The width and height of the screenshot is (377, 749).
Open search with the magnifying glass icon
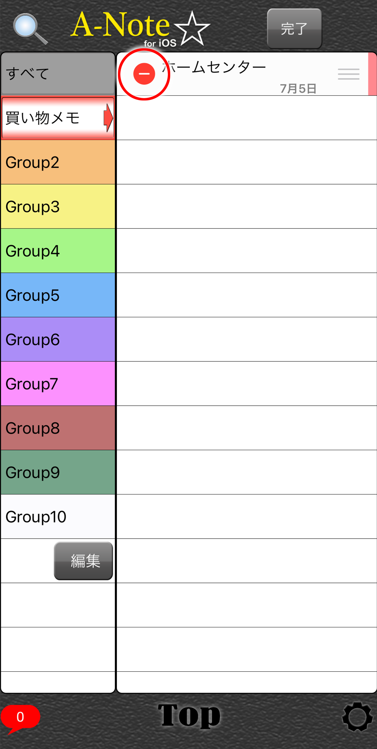click(x=30, y=29)
